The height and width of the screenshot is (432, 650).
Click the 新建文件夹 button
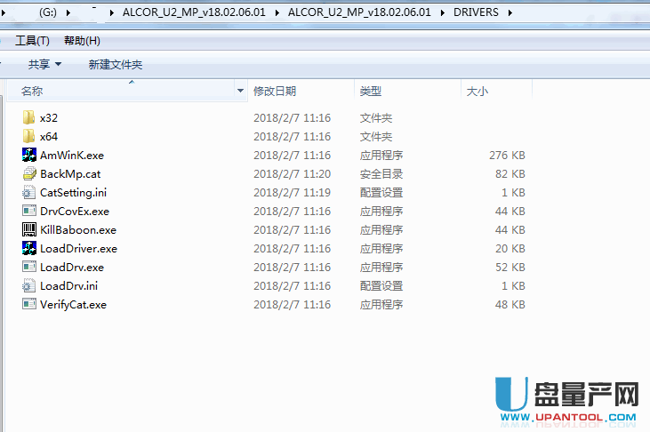coord(115,64)
